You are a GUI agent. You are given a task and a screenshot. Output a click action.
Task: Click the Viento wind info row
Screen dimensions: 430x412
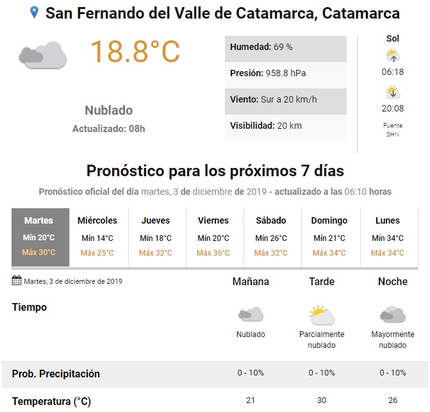click(x=285, y=100)
